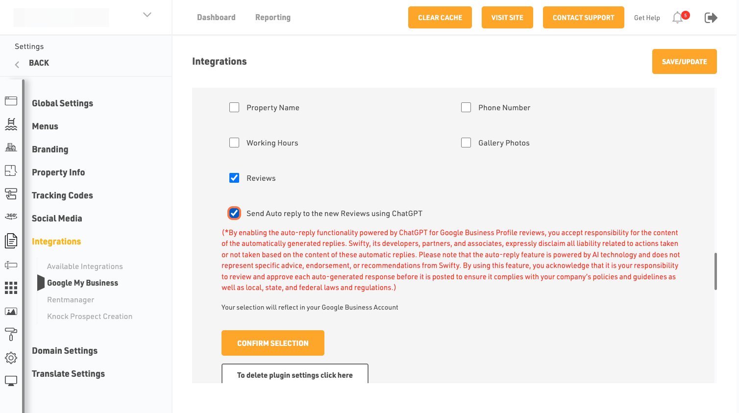Go to Menus settings
The image size is (739, 413).
(45, 126)
